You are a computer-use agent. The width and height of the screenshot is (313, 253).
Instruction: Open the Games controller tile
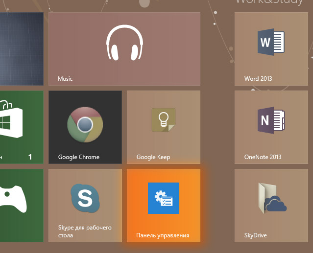[22, 206]
